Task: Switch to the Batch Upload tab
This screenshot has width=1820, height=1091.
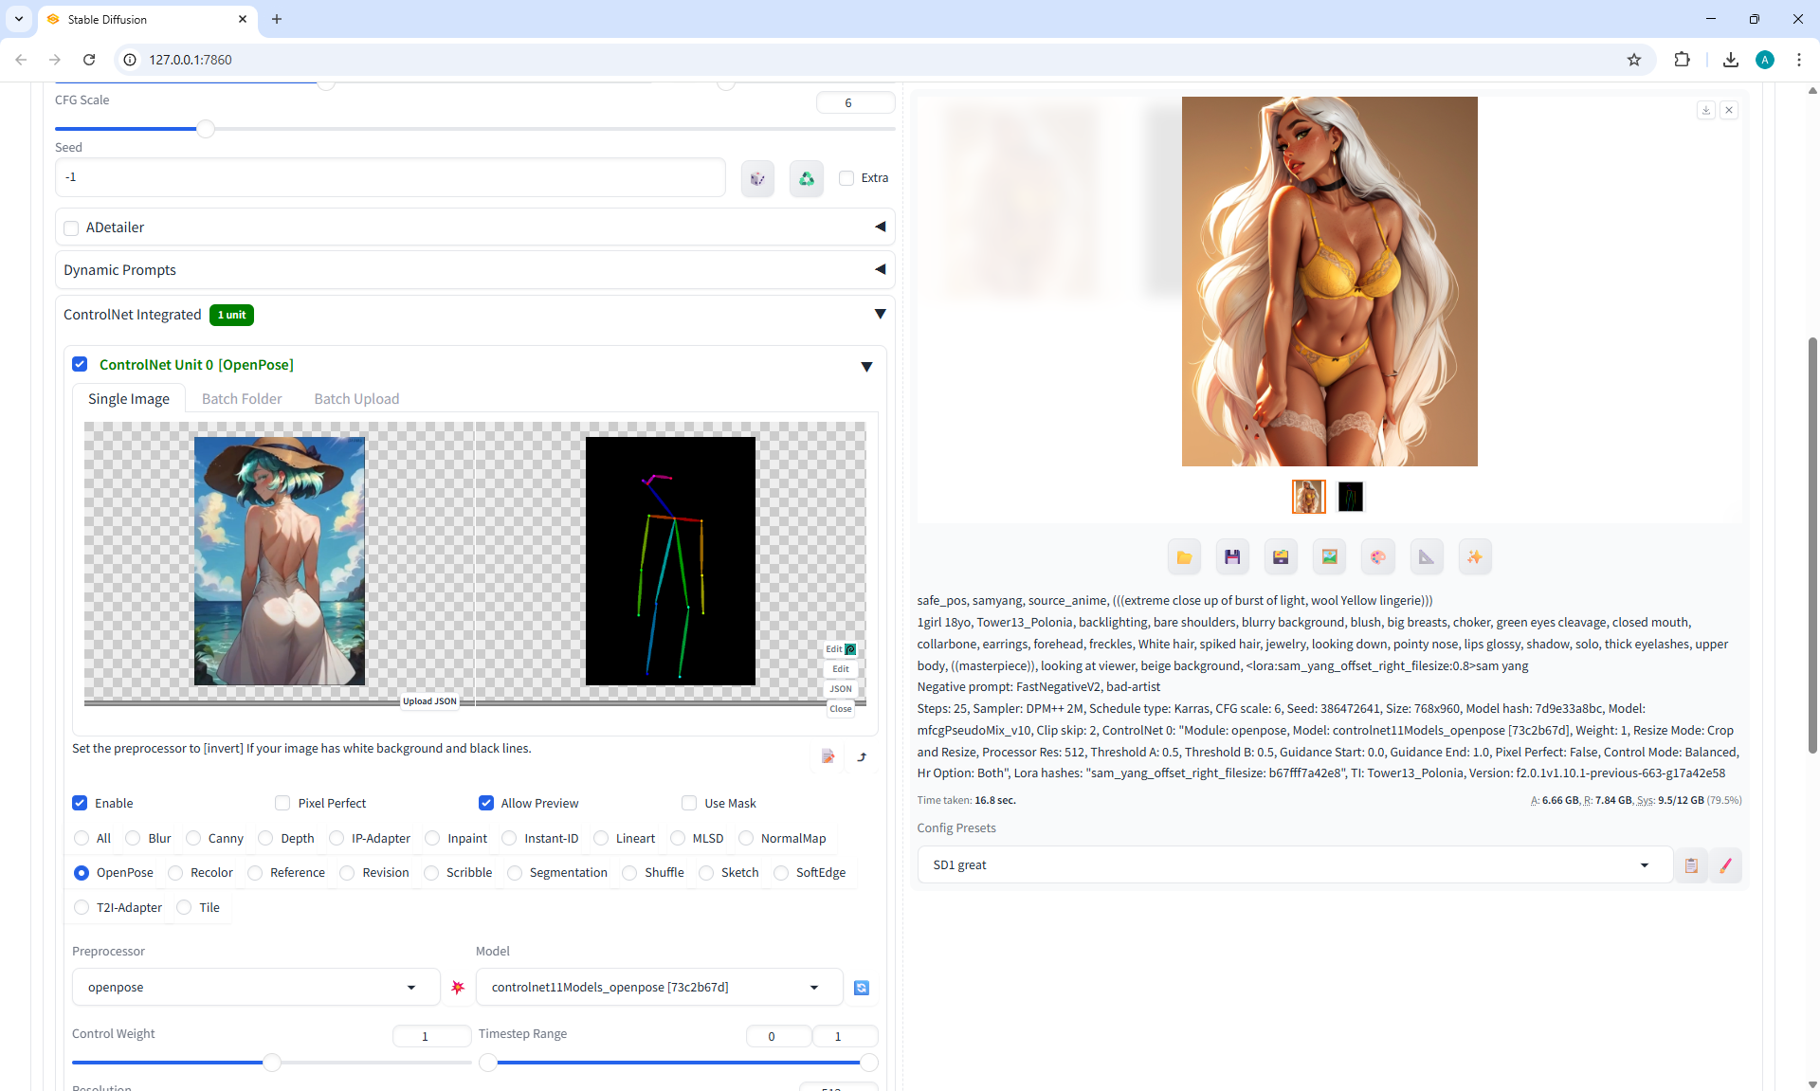Action: coord(356,399)
